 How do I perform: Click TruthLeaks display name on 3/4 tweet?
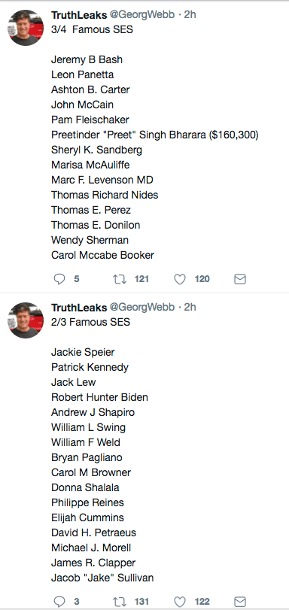(x=79, y=15)
